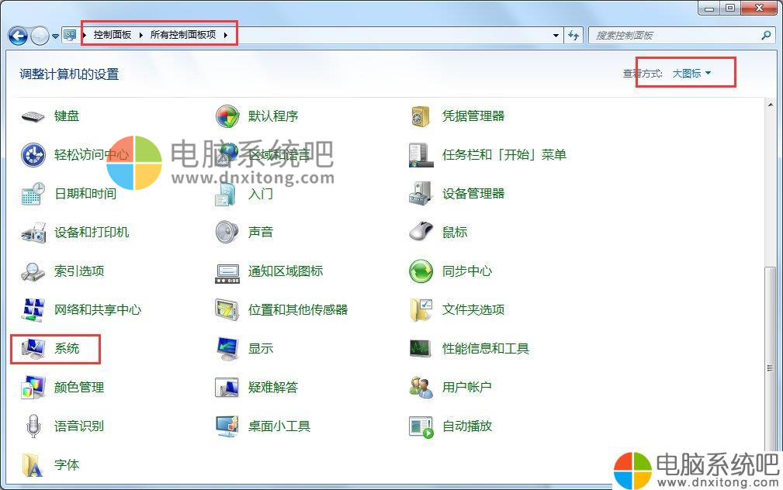Click the 声音 (Sound) speaker icon

point(227,233)
